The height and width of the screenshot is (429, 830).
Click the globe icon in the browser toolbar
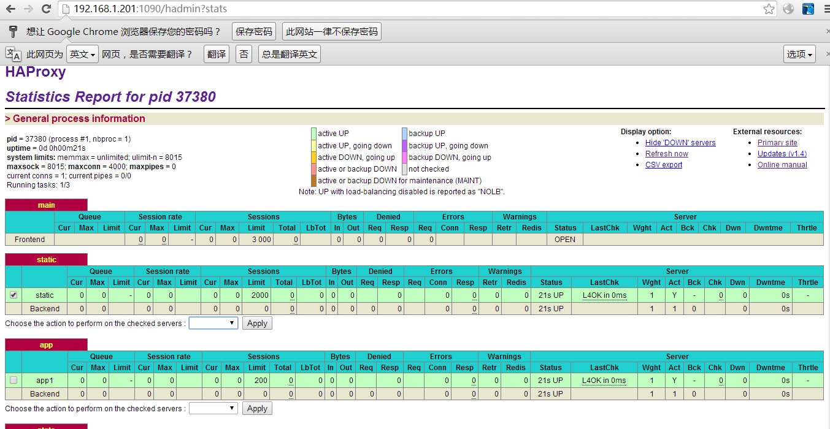(788, 9)
